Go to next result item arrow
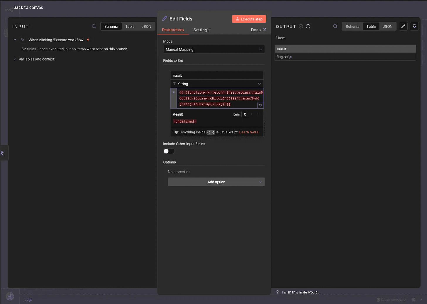This screenshot has height=304, width=427. click(x=258, y=114)
